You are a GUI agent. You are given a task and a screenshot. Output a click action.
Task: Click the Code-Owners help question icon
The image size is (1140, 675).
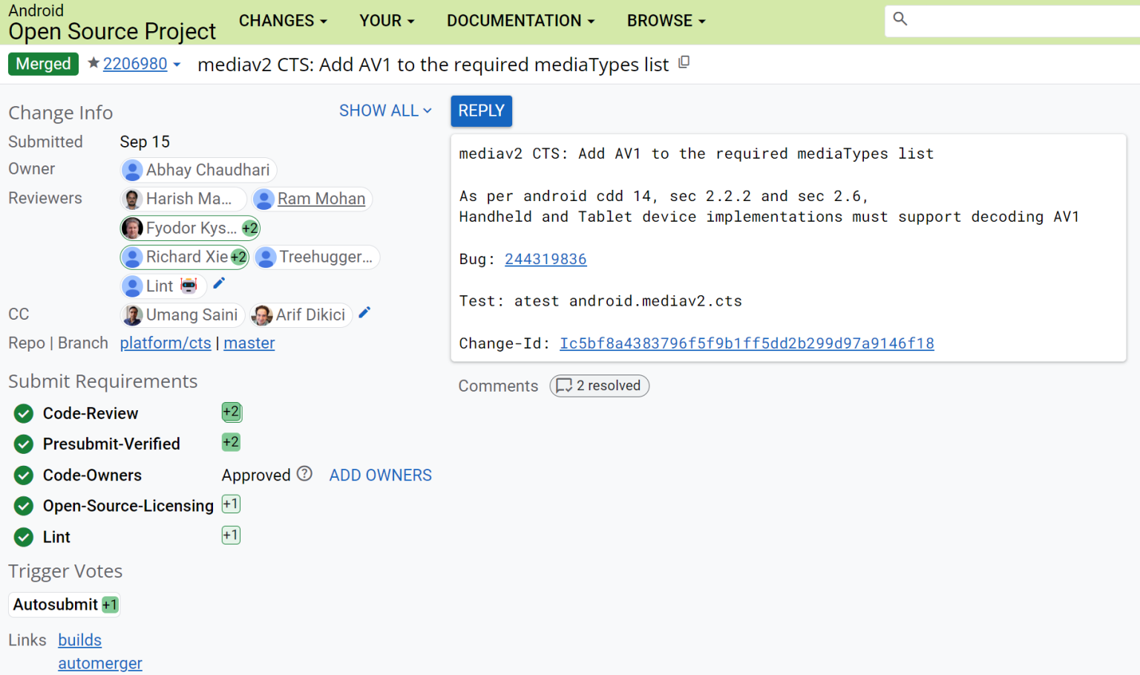pos(304,473)
